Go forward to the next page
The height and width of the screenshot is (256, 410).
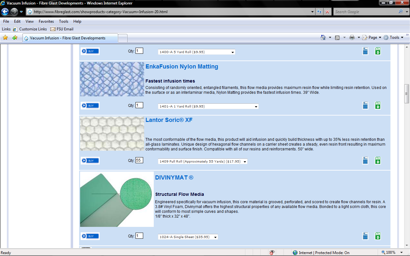(x=14, y=12)
